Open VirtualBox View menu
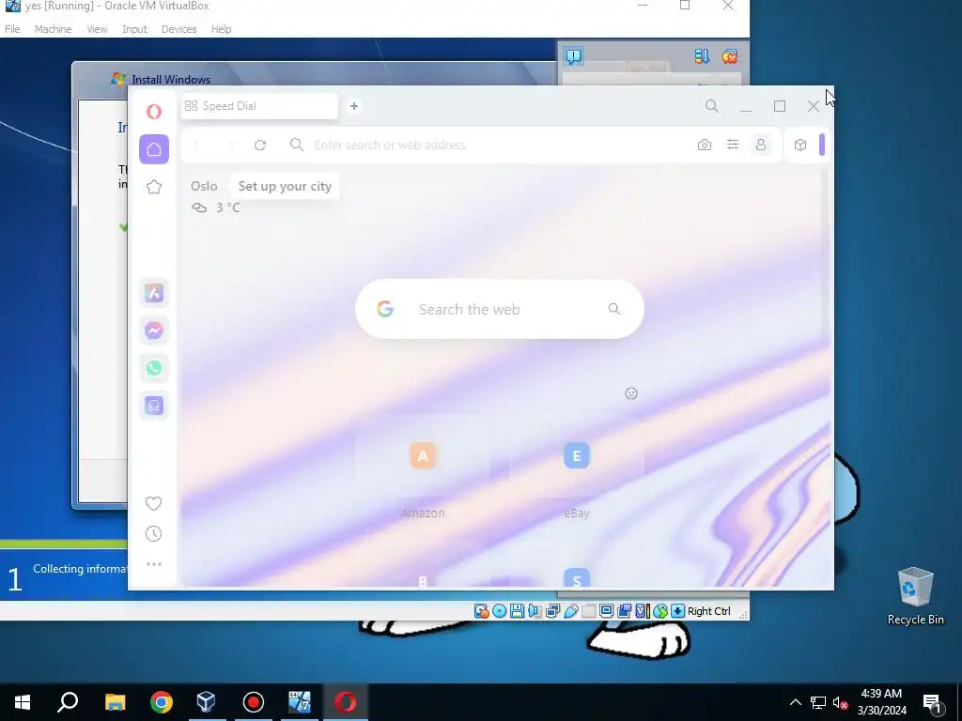 coord(97,29)
